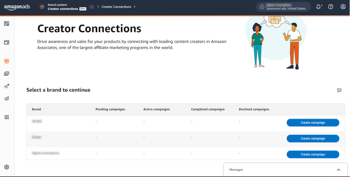This screenshot has height=177, width=350.
Task: Click the Creator Connections breadcrumb link
Action: pyautogui.click(x=116, y=7)
